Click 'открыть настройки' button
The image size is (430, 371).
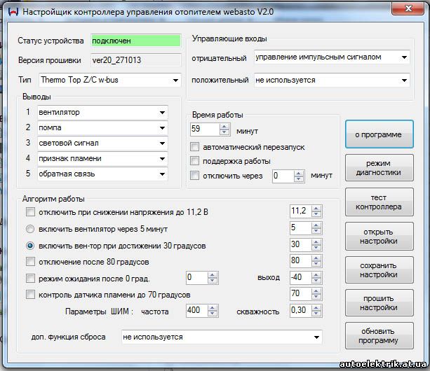379,237
